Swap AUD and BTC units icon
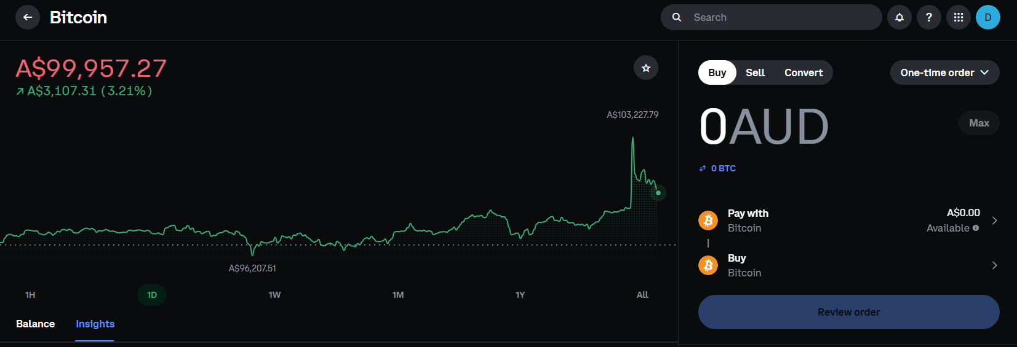Image resolution: width=1017 pixels, height=347 pixels. tap(703, 168)
